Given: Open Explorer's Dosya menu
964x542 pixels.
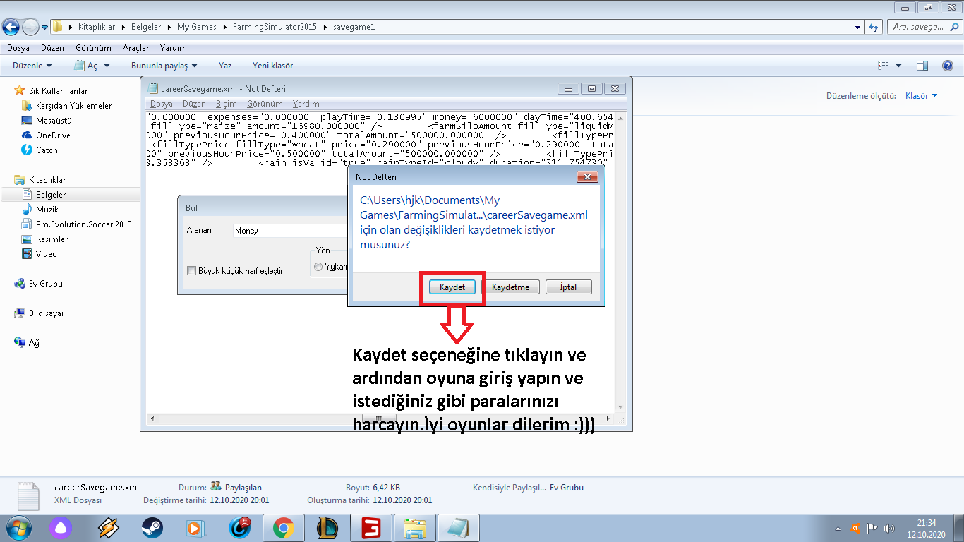Looking at the screenshot, I should pyautogui.click(x=18, y=48).
